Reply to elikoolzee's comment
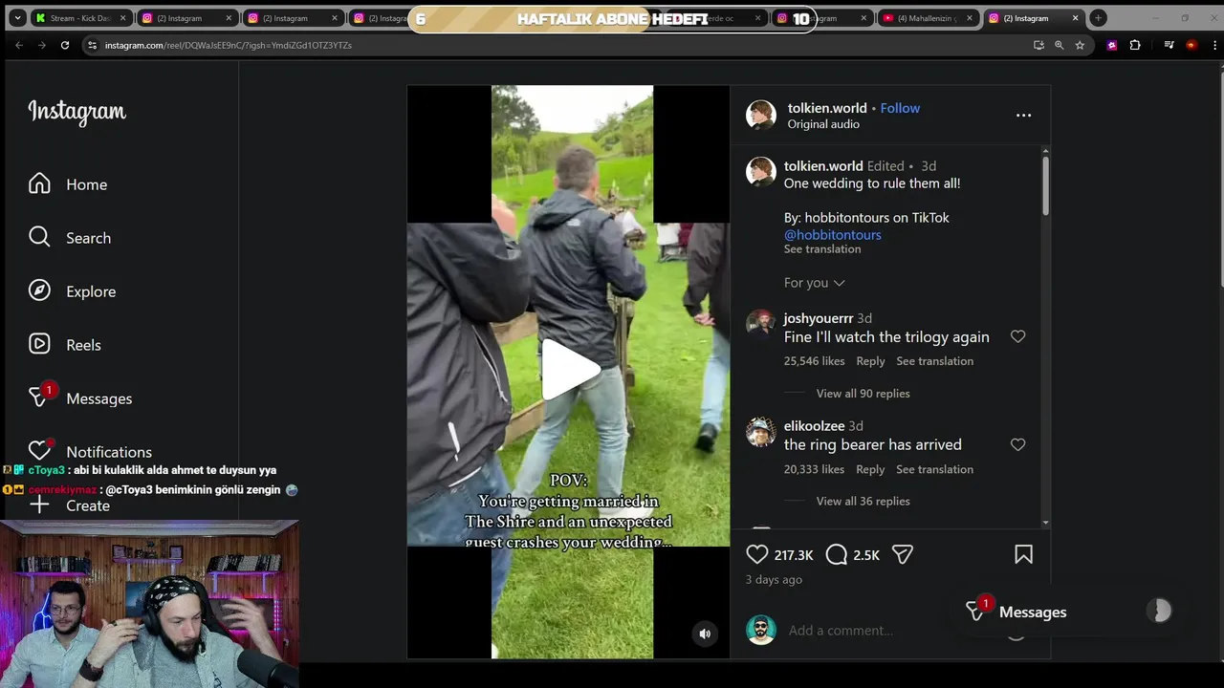Image resolution: width=1224 pixels, height=688 pixels. (x=870, y=469)
